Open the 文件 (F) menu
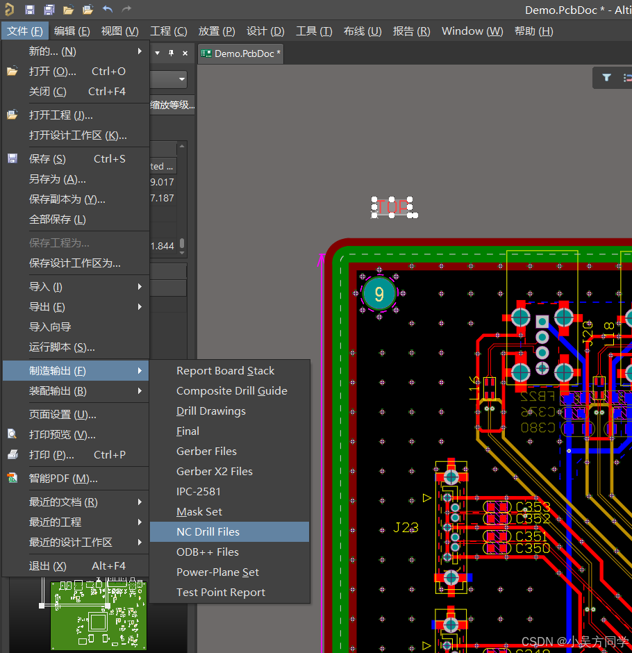This screenshot has width=632, height=653. 25,31
